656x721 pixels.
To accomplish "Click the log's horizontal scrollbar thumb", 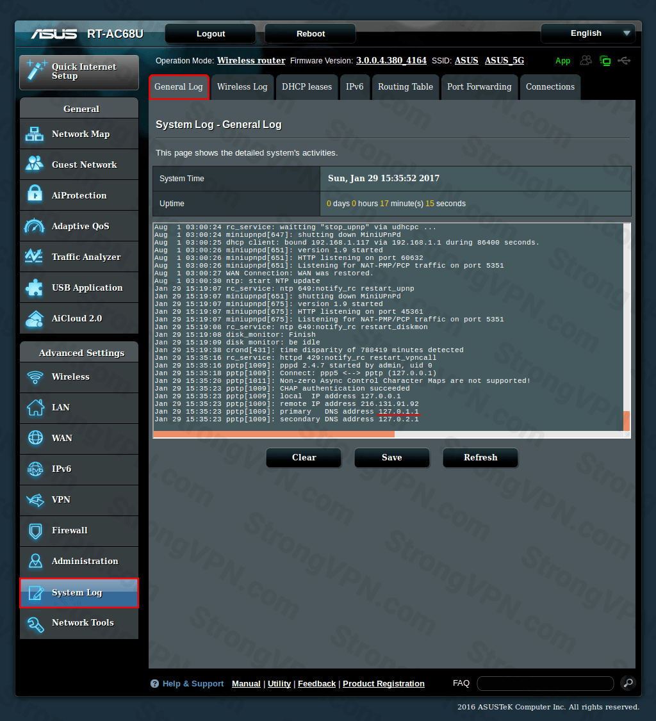I will coord(274,434).
